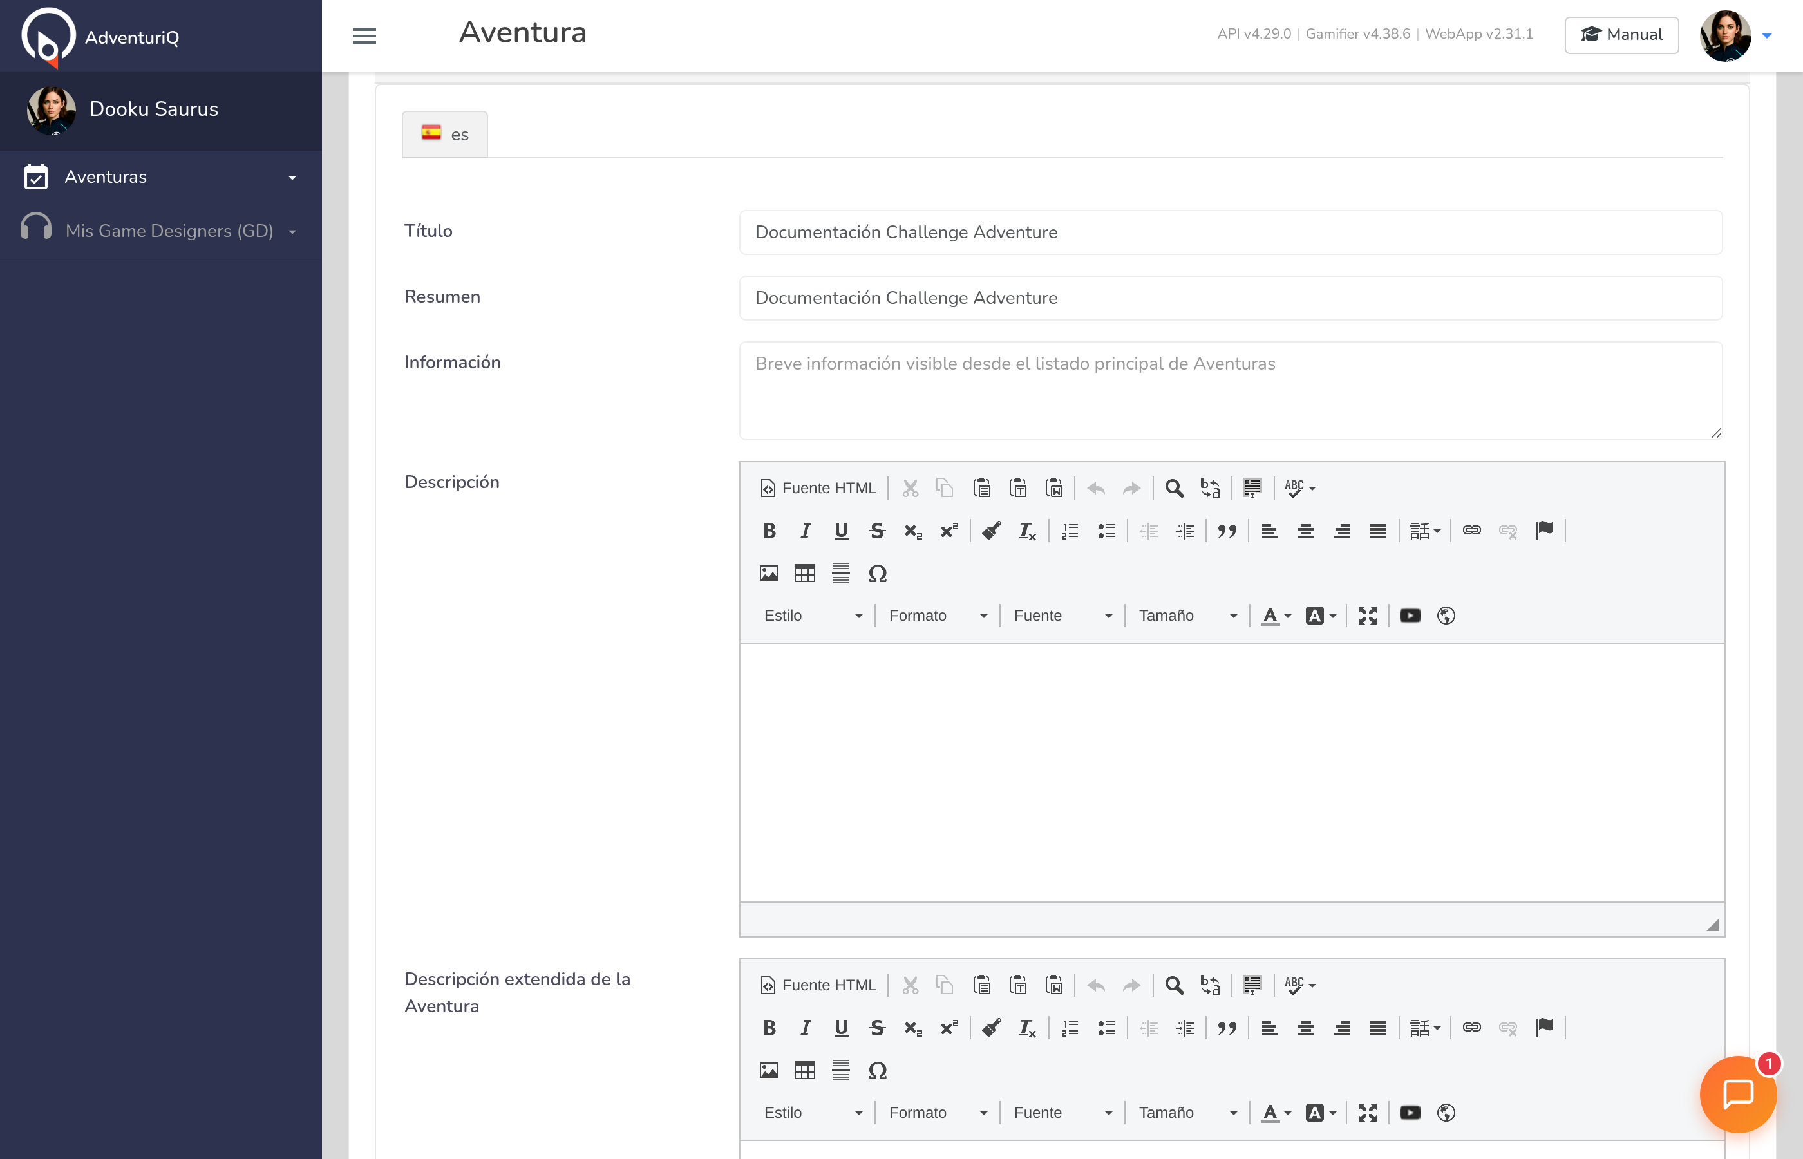Click the Resumen input field

tap(1231, 298)
